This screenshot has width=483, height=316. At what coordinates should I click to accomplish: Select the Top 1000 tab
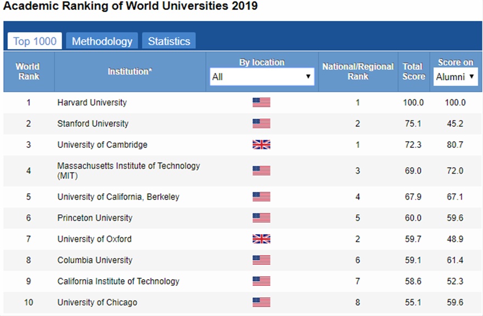34,41
